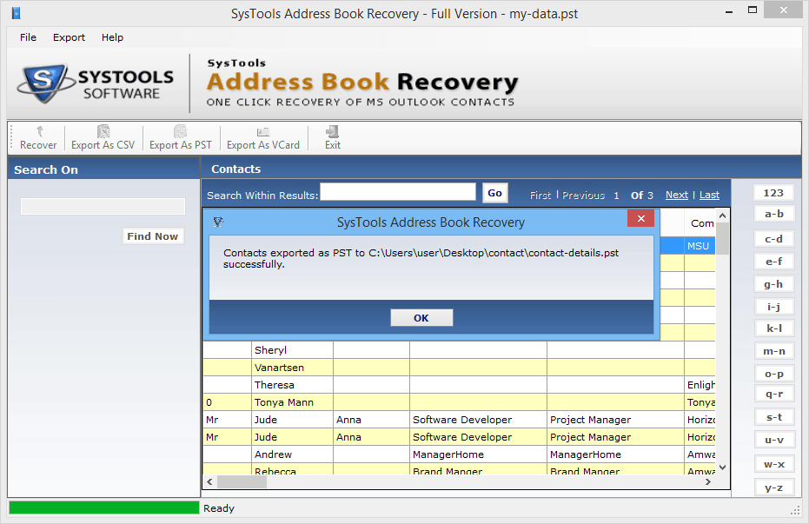The height and width of the screenshot is (524, 809).
Task: Click the Export As PST icon
Action: [181, 138]
